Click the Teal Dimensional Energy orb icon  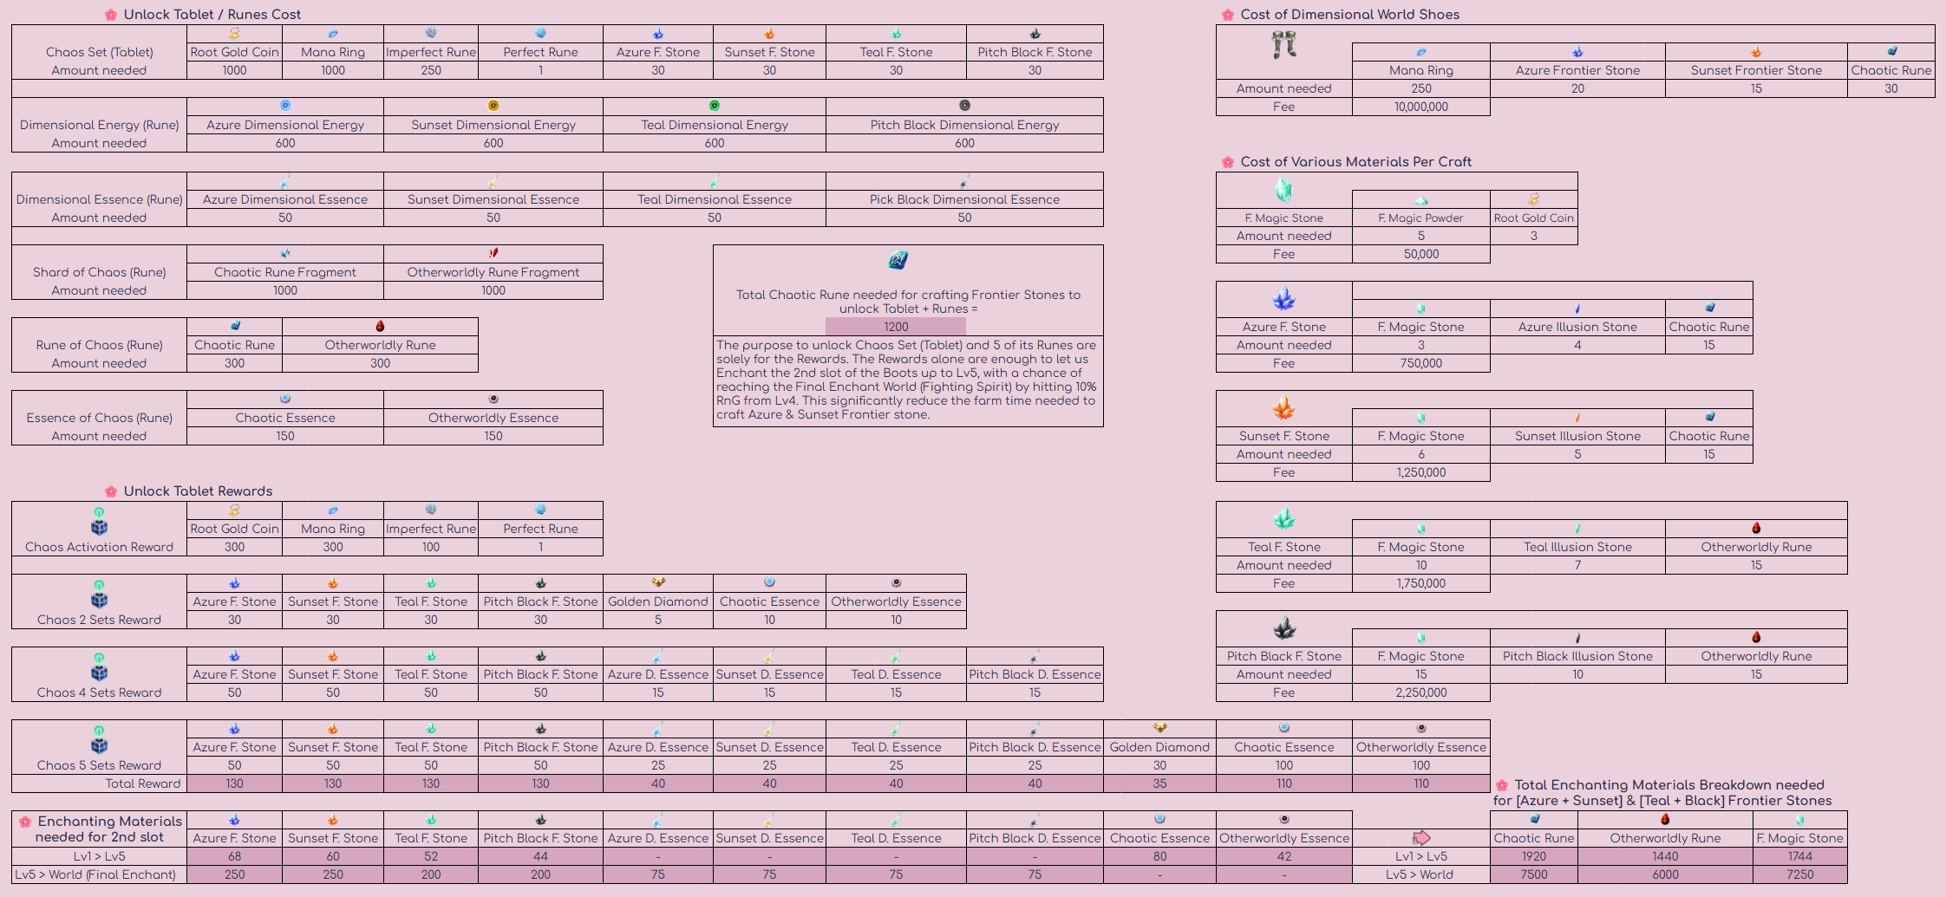(x=715, y=106)
